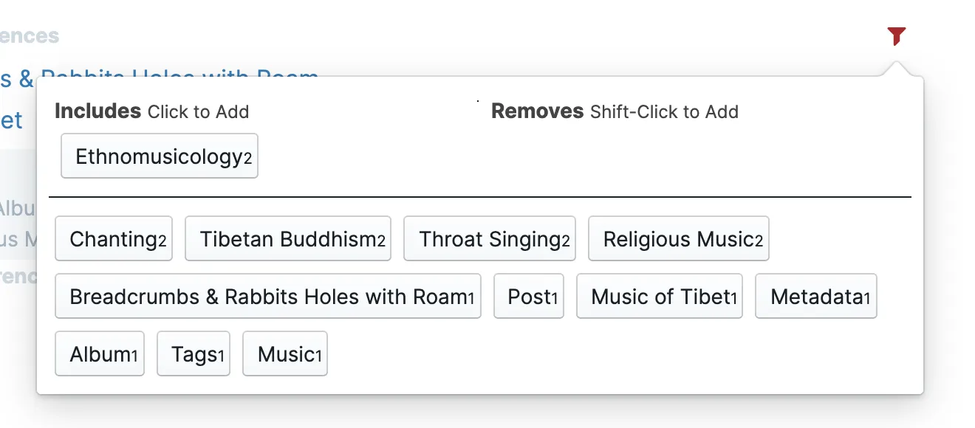Add Chanting as a filter
The height and width of the screenshot is (428, 975).
(x=114, y=238)
